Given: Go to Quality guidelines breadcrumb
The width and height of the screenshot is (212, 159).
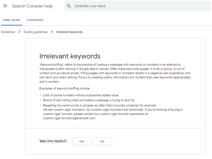Looking at the screenshot, I should 35,32.
